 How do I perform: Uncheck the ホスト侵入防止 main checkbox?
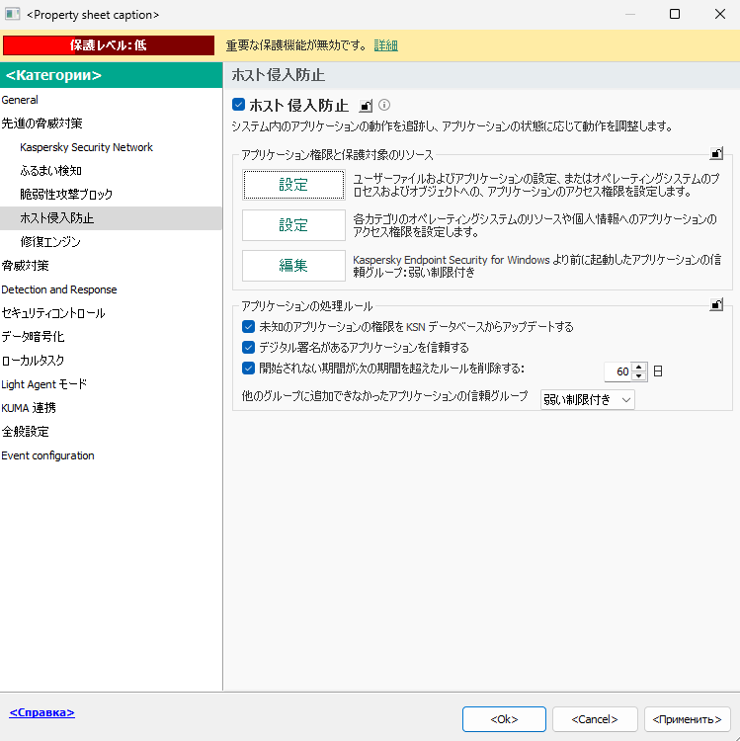tap(239, 105)
